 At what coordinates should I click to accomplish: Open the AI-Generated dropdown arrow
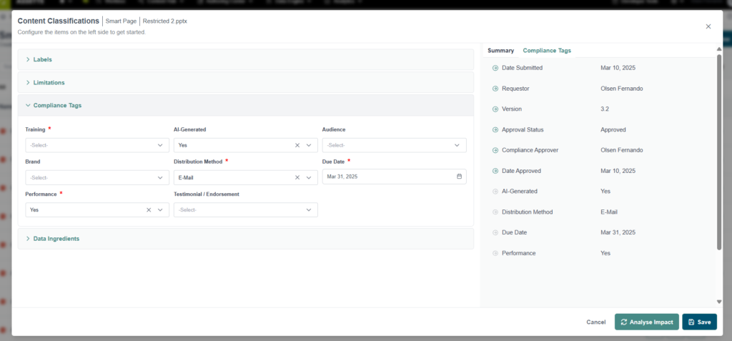coord(309,145)
